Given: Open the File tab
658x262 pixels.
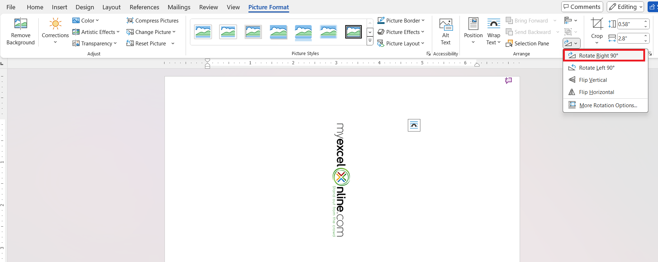Looking at the screenshot, I should [11, 7].
